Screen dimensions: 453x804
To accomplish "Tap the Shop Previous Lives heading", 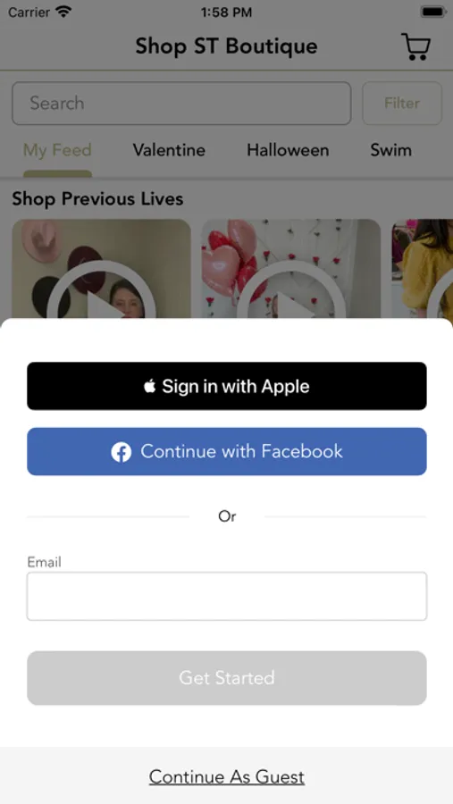I will (x=97, y=199).
